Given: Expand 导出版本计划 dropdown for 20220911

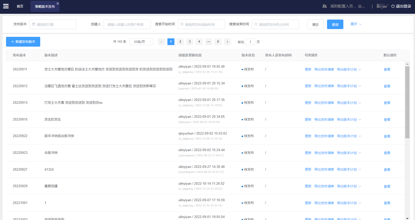Looking at the screenshot, I should [x=349, y=69].
